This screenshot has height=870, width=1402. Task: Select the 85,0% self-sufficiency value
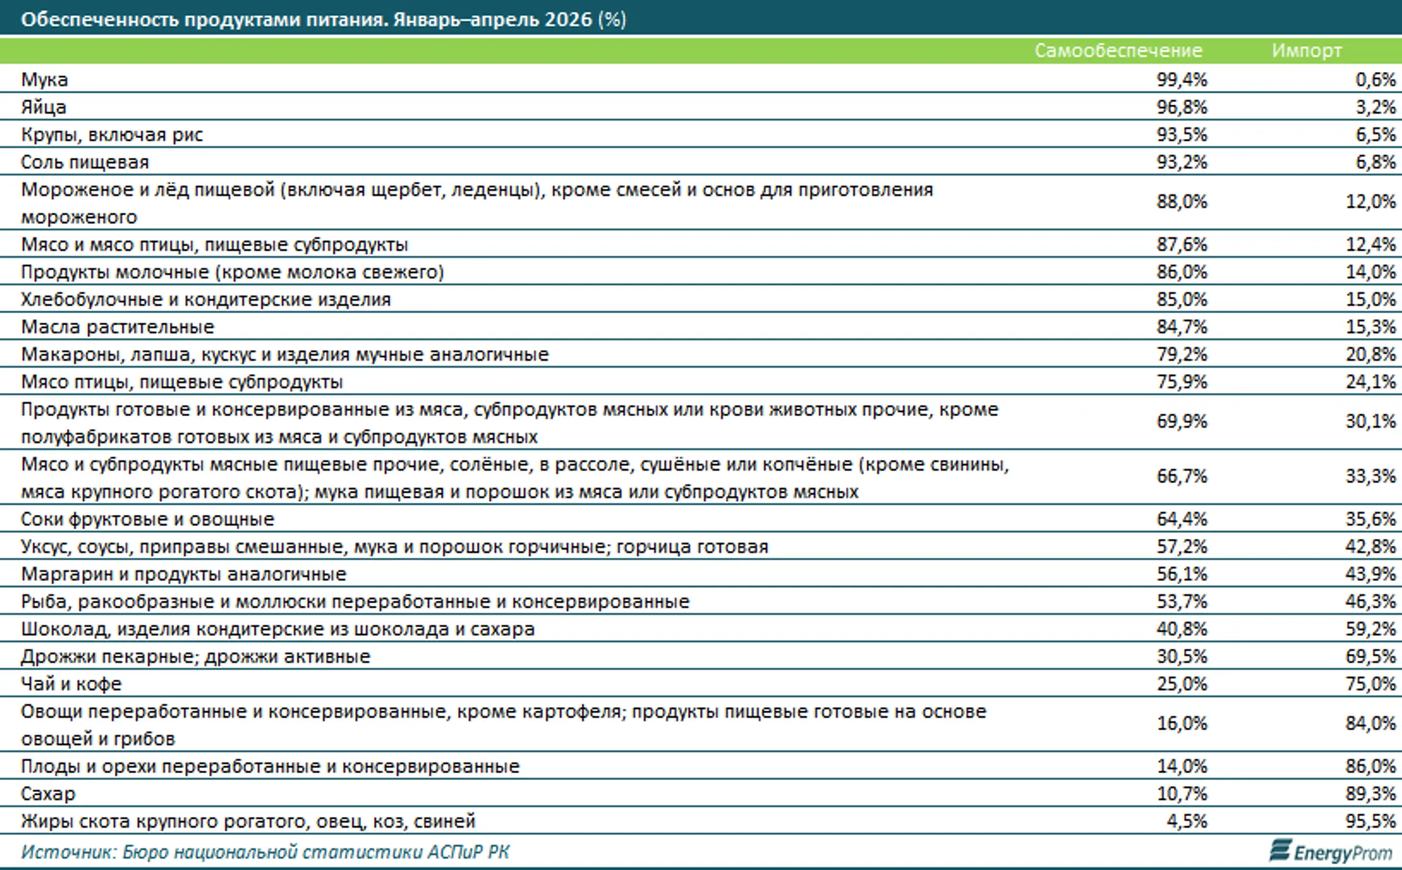(x=1181, y=299)
